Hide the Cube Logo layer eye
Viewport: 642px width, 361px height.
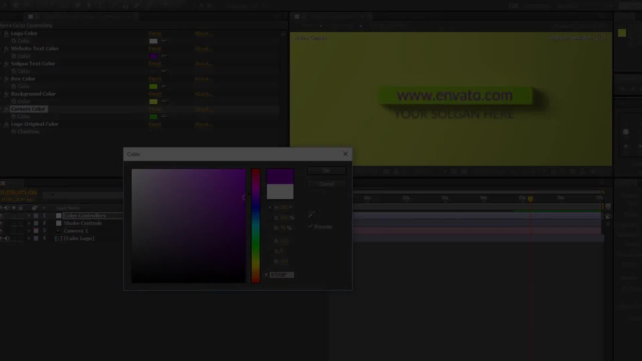pos(1,238)
